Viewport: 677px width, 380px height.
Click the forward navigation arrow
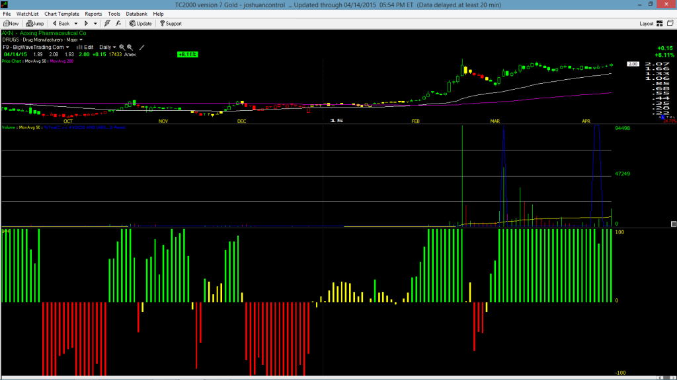(x=87, y=24)
